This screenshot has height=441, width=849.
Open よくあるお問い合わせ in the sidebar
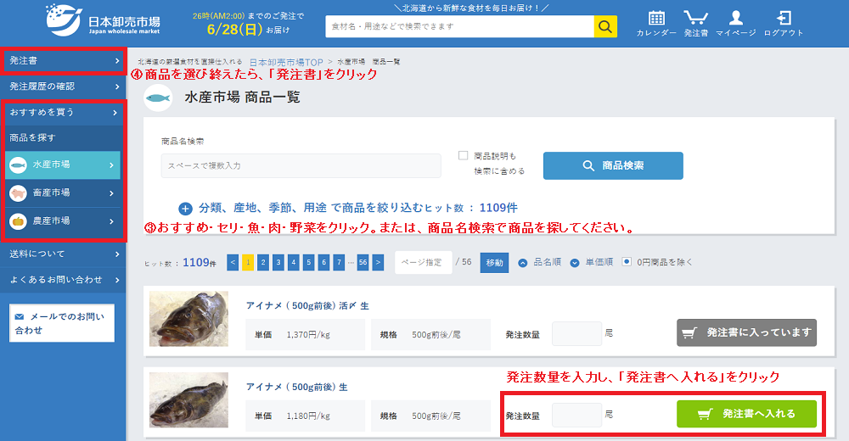click(x=64, y=280)
